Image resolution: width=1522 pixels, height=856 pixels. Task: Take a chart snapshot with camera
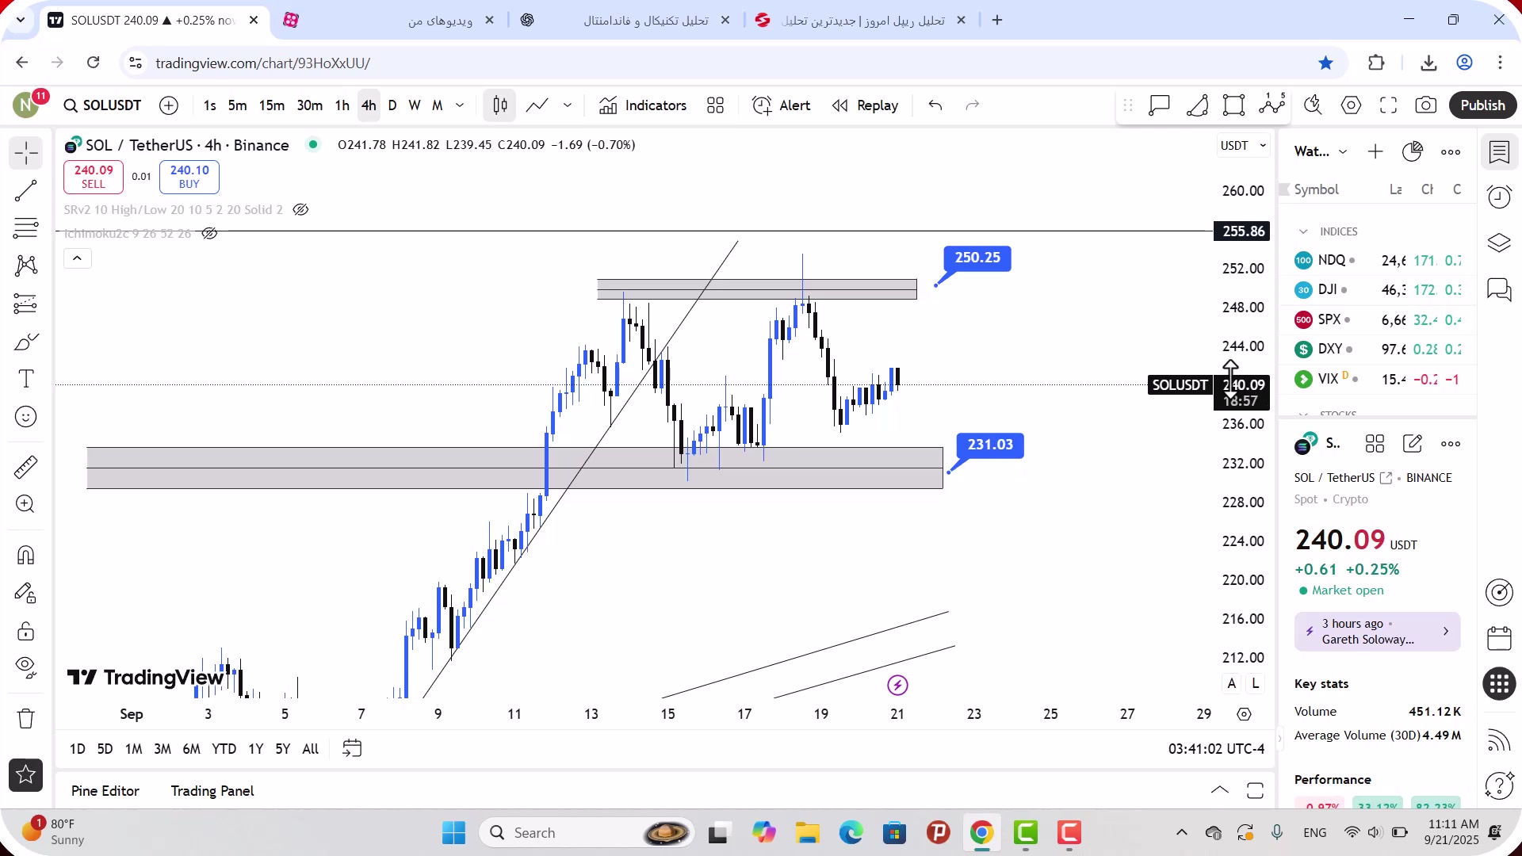[x=1426, y=105]
